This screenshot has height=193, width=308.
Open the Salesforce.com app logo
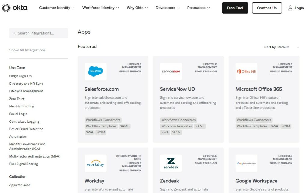click(95, 71)
